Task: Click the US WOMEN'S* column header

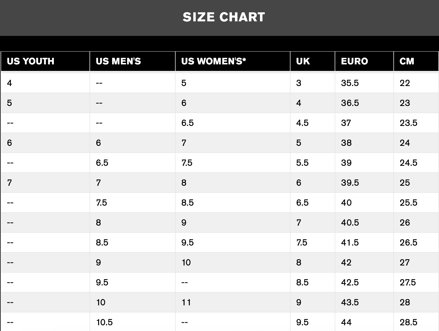Action: click(233, 61)
